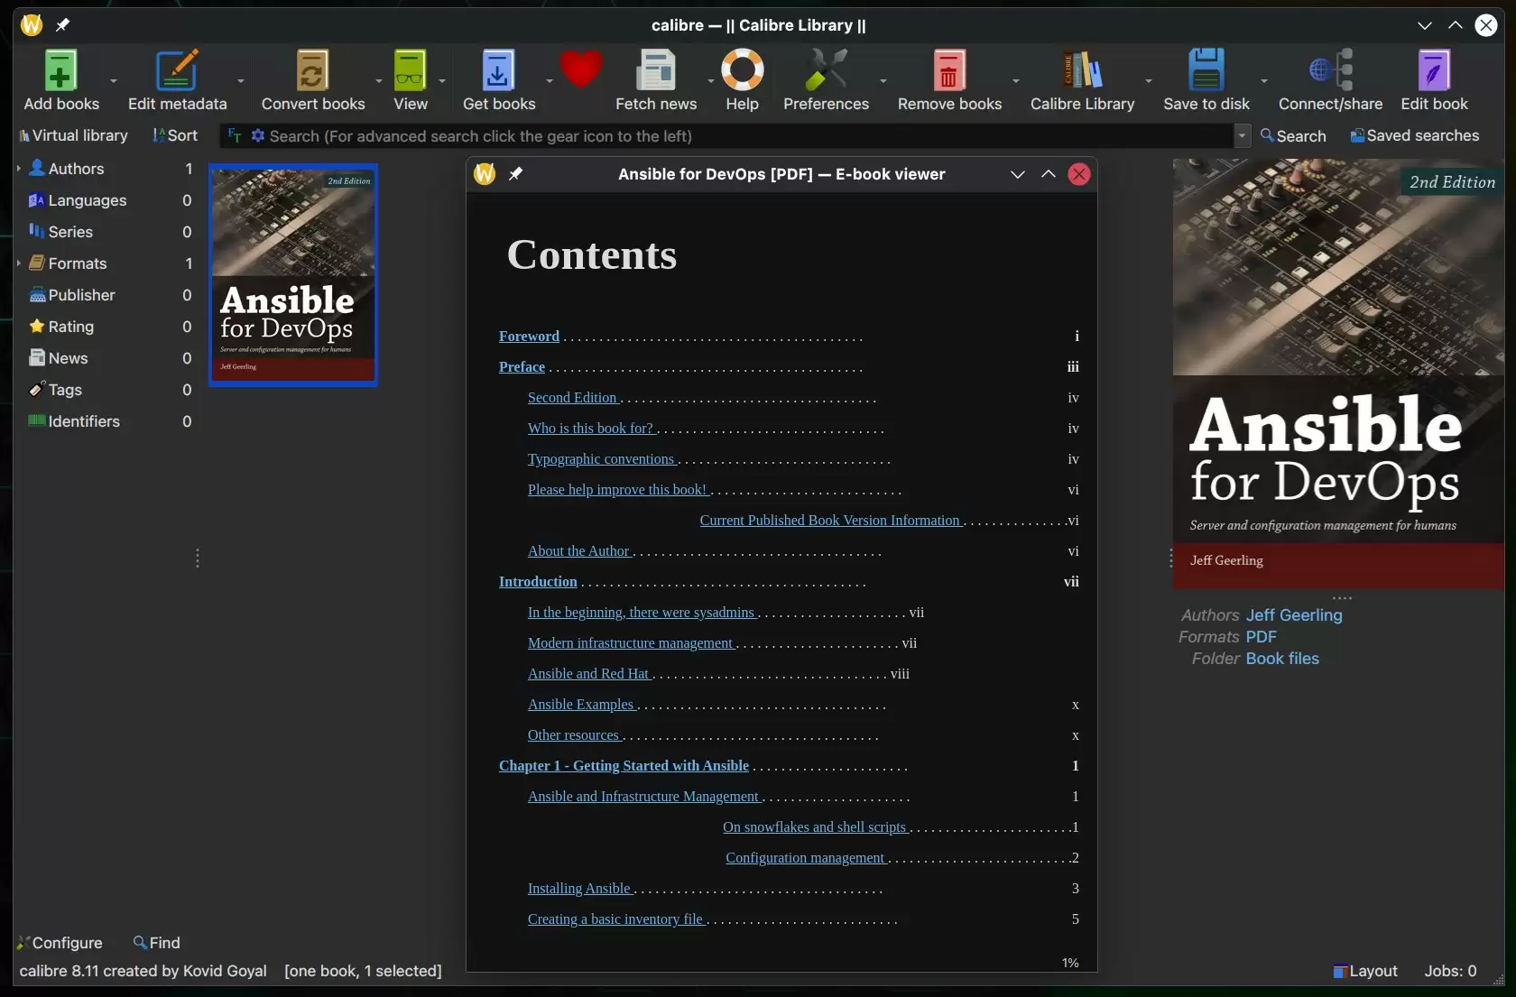Click the Jeff Geerling author link

(x=1293, y=615)
